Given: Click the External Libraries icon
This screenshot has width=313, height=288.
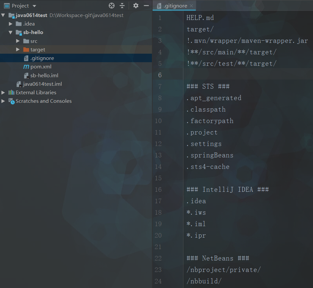Looking at the screenshot, I should coord(11,92).
